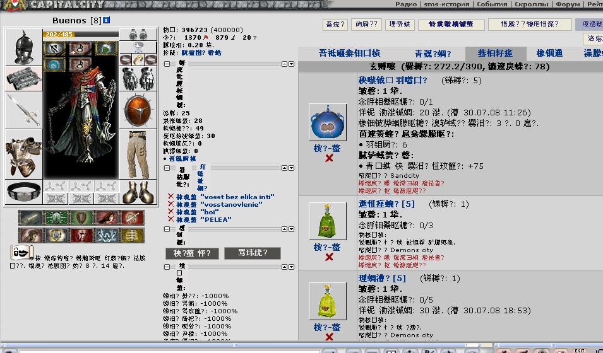Go to the События menu item
This screenshot has height=353, width=603.
coord(492,4)
